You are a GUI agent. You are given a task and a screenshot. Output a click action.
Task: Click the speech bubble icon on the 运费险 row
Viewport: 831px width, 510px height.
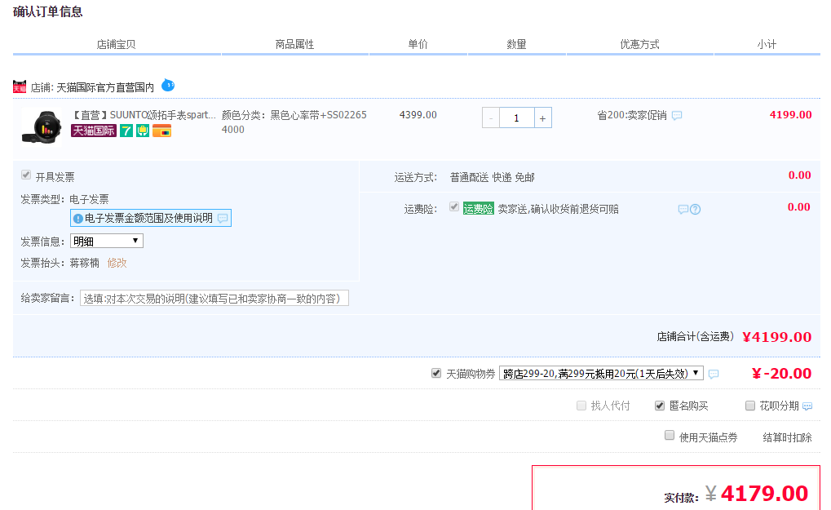(x=683, y=210)
